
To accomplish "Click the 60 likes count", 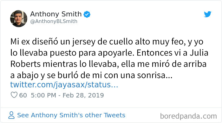I will 23,95.
